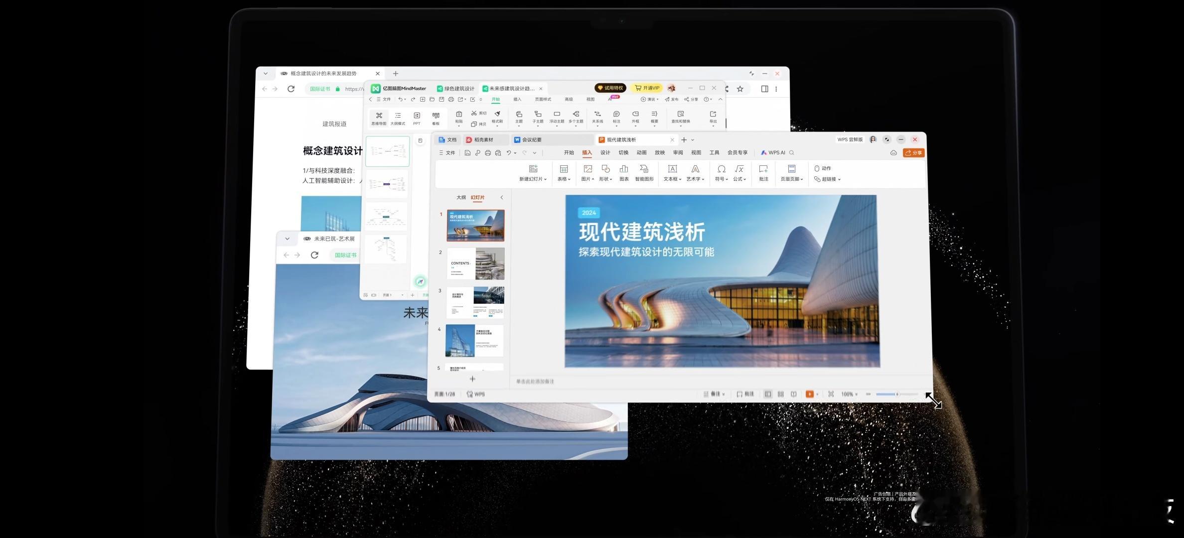
Task: Open the 100% zoom level dropdown
Action: point(850,394)
